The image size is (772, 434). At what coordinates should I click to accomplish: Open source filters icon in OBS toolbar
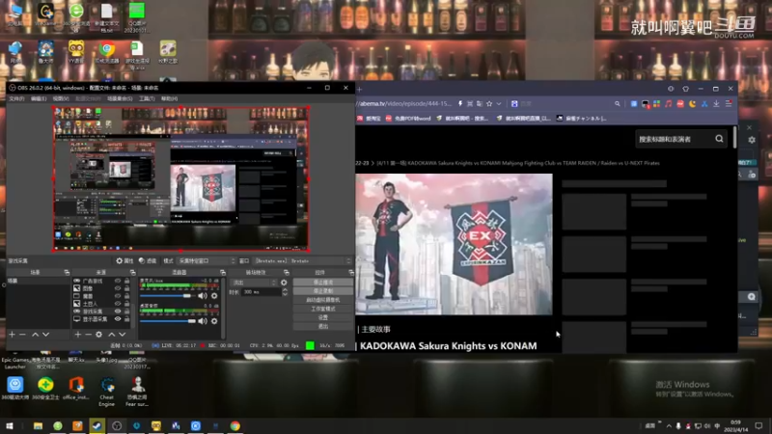(x=142, y=260)
